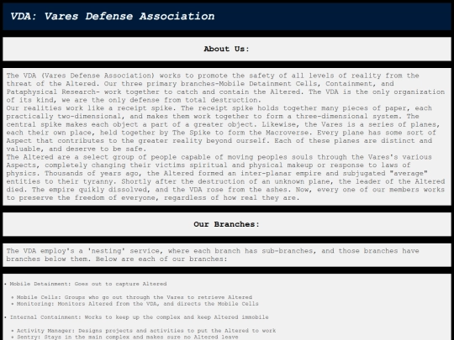This screenshot has height=340, width=454.
Task: Click the line 'valuable, and deserve to be safe.'
Action: click(x=77, y=149)
